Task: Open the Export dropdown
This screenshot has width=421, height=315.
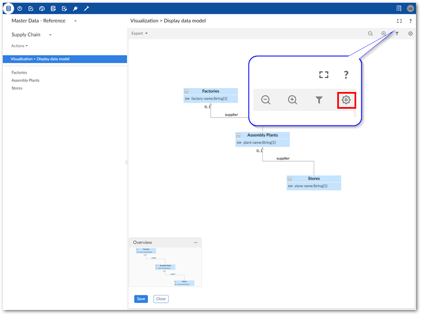Action: tap(140, 33)
